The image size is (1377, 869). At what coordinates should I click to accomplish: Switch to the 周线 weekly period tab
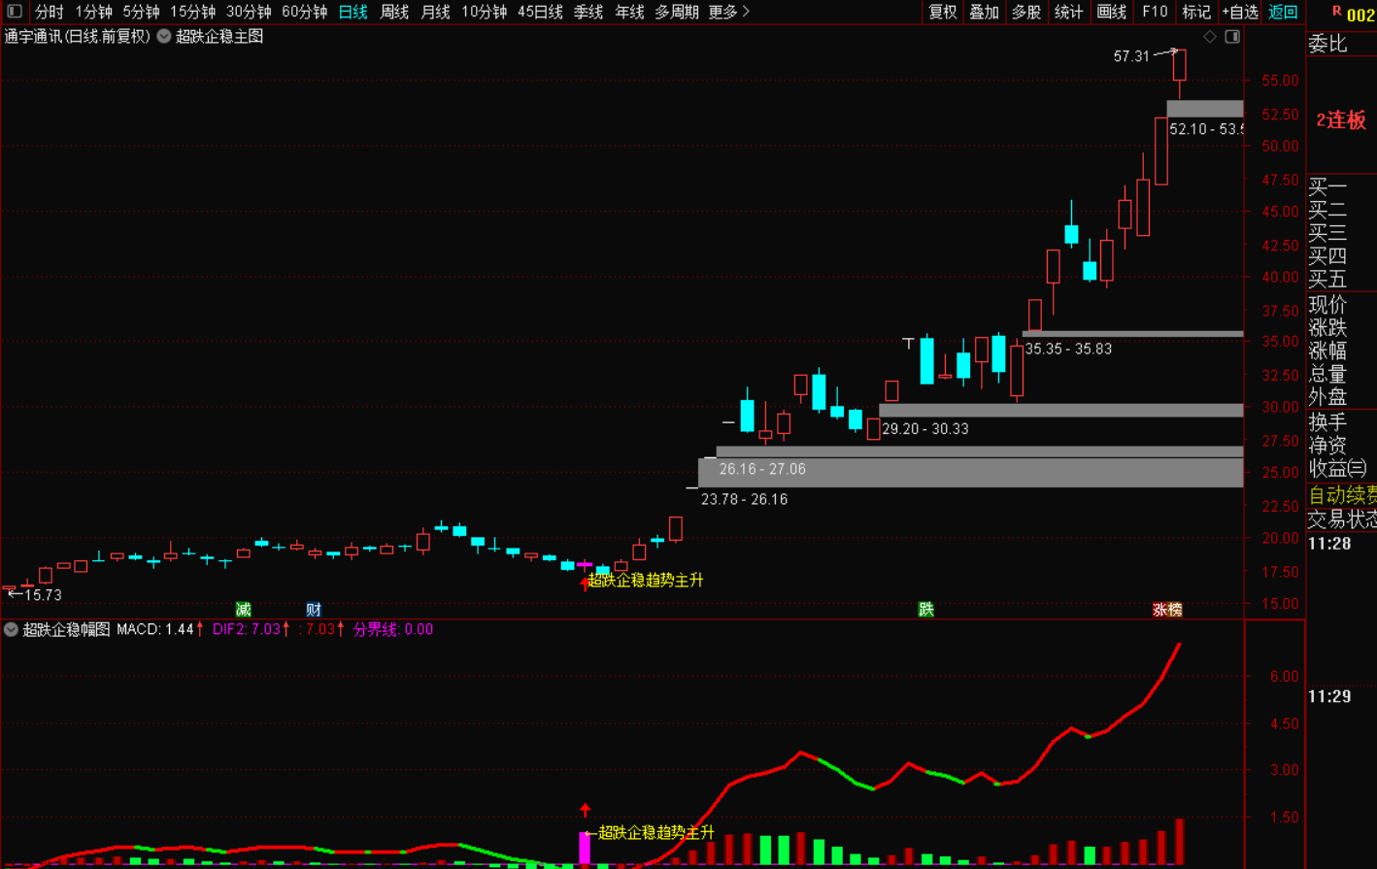(394, 12)
